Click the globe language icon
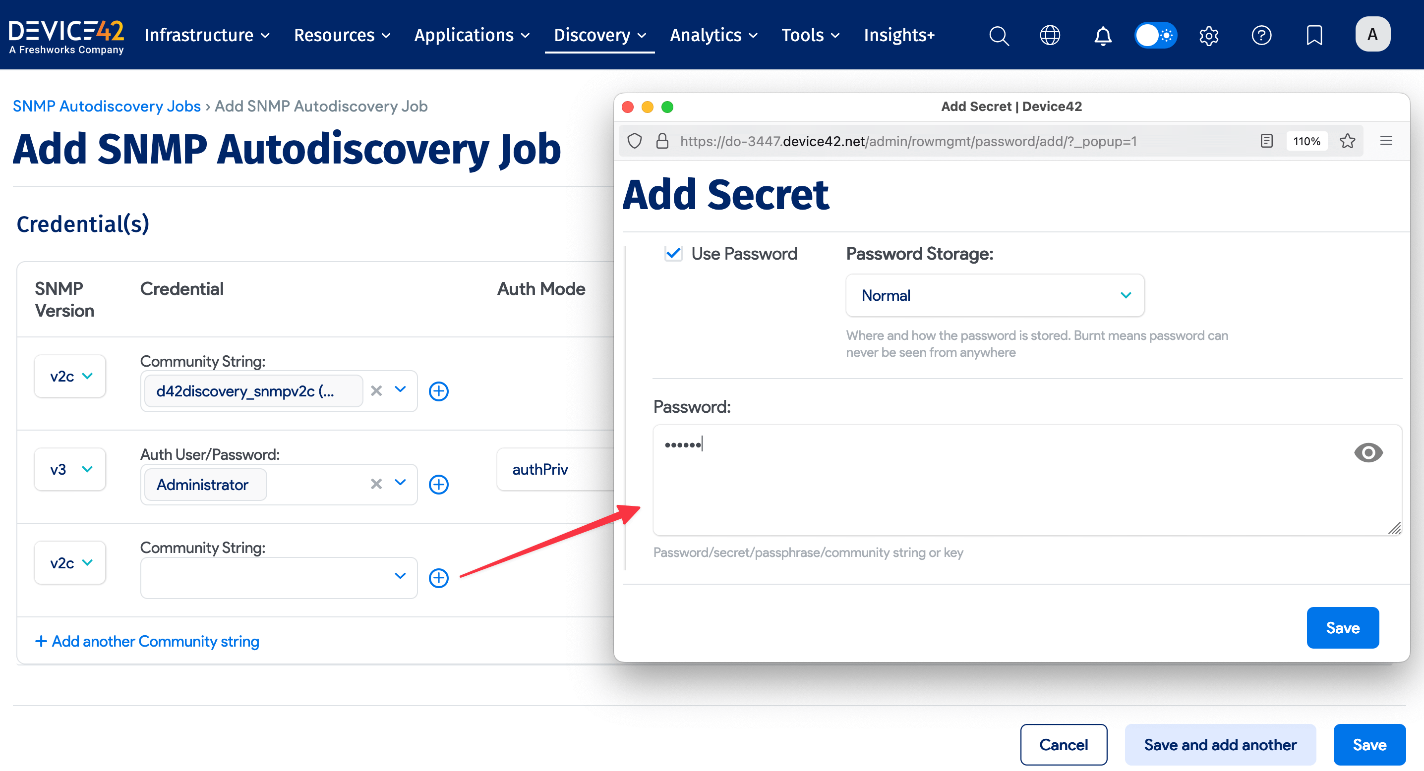Screen dimensions: 1424x771 (1050, 35)
